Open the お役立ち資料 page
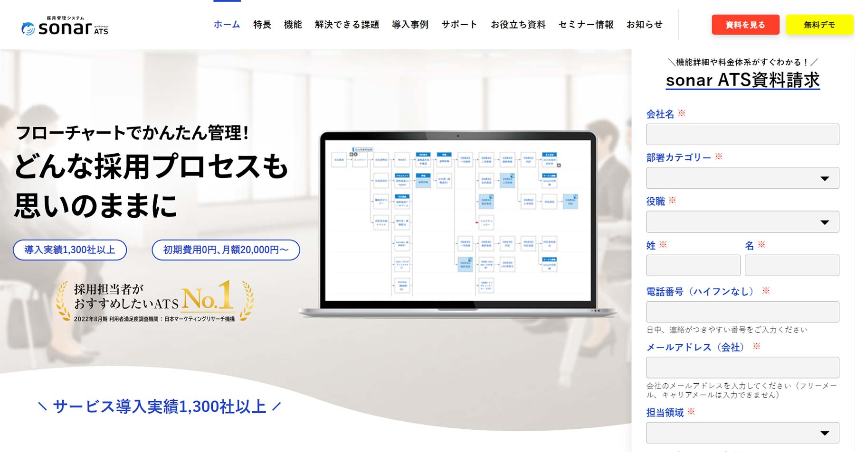The height and width of the screenshot is (452, 855). [x=518, y=25]
